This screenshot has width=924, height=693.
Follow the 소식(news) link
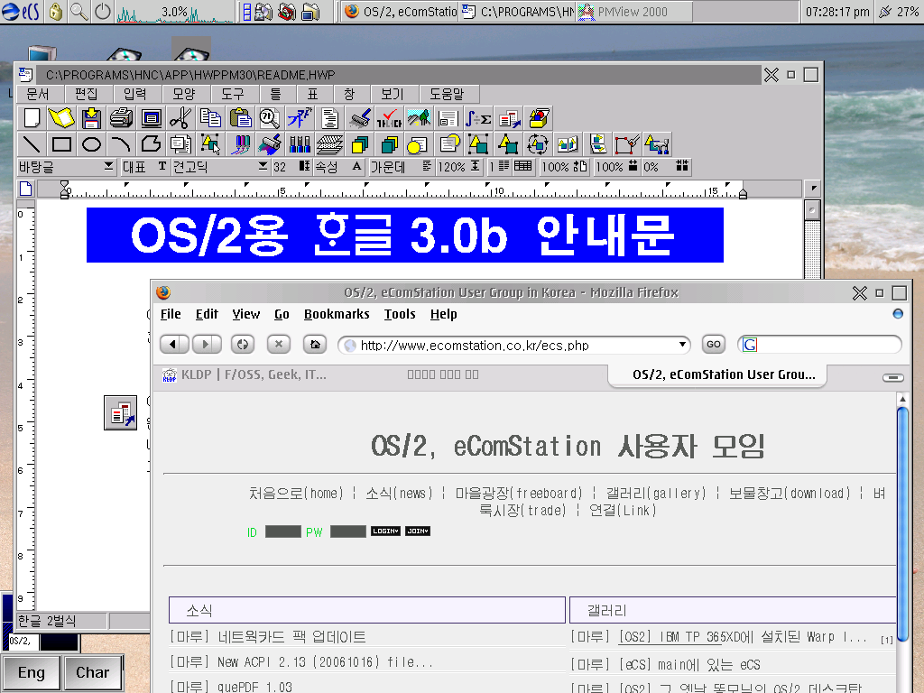point(399,494)
